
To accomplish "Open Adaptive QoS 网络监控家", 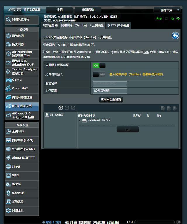I will click(x=22, y=63).
